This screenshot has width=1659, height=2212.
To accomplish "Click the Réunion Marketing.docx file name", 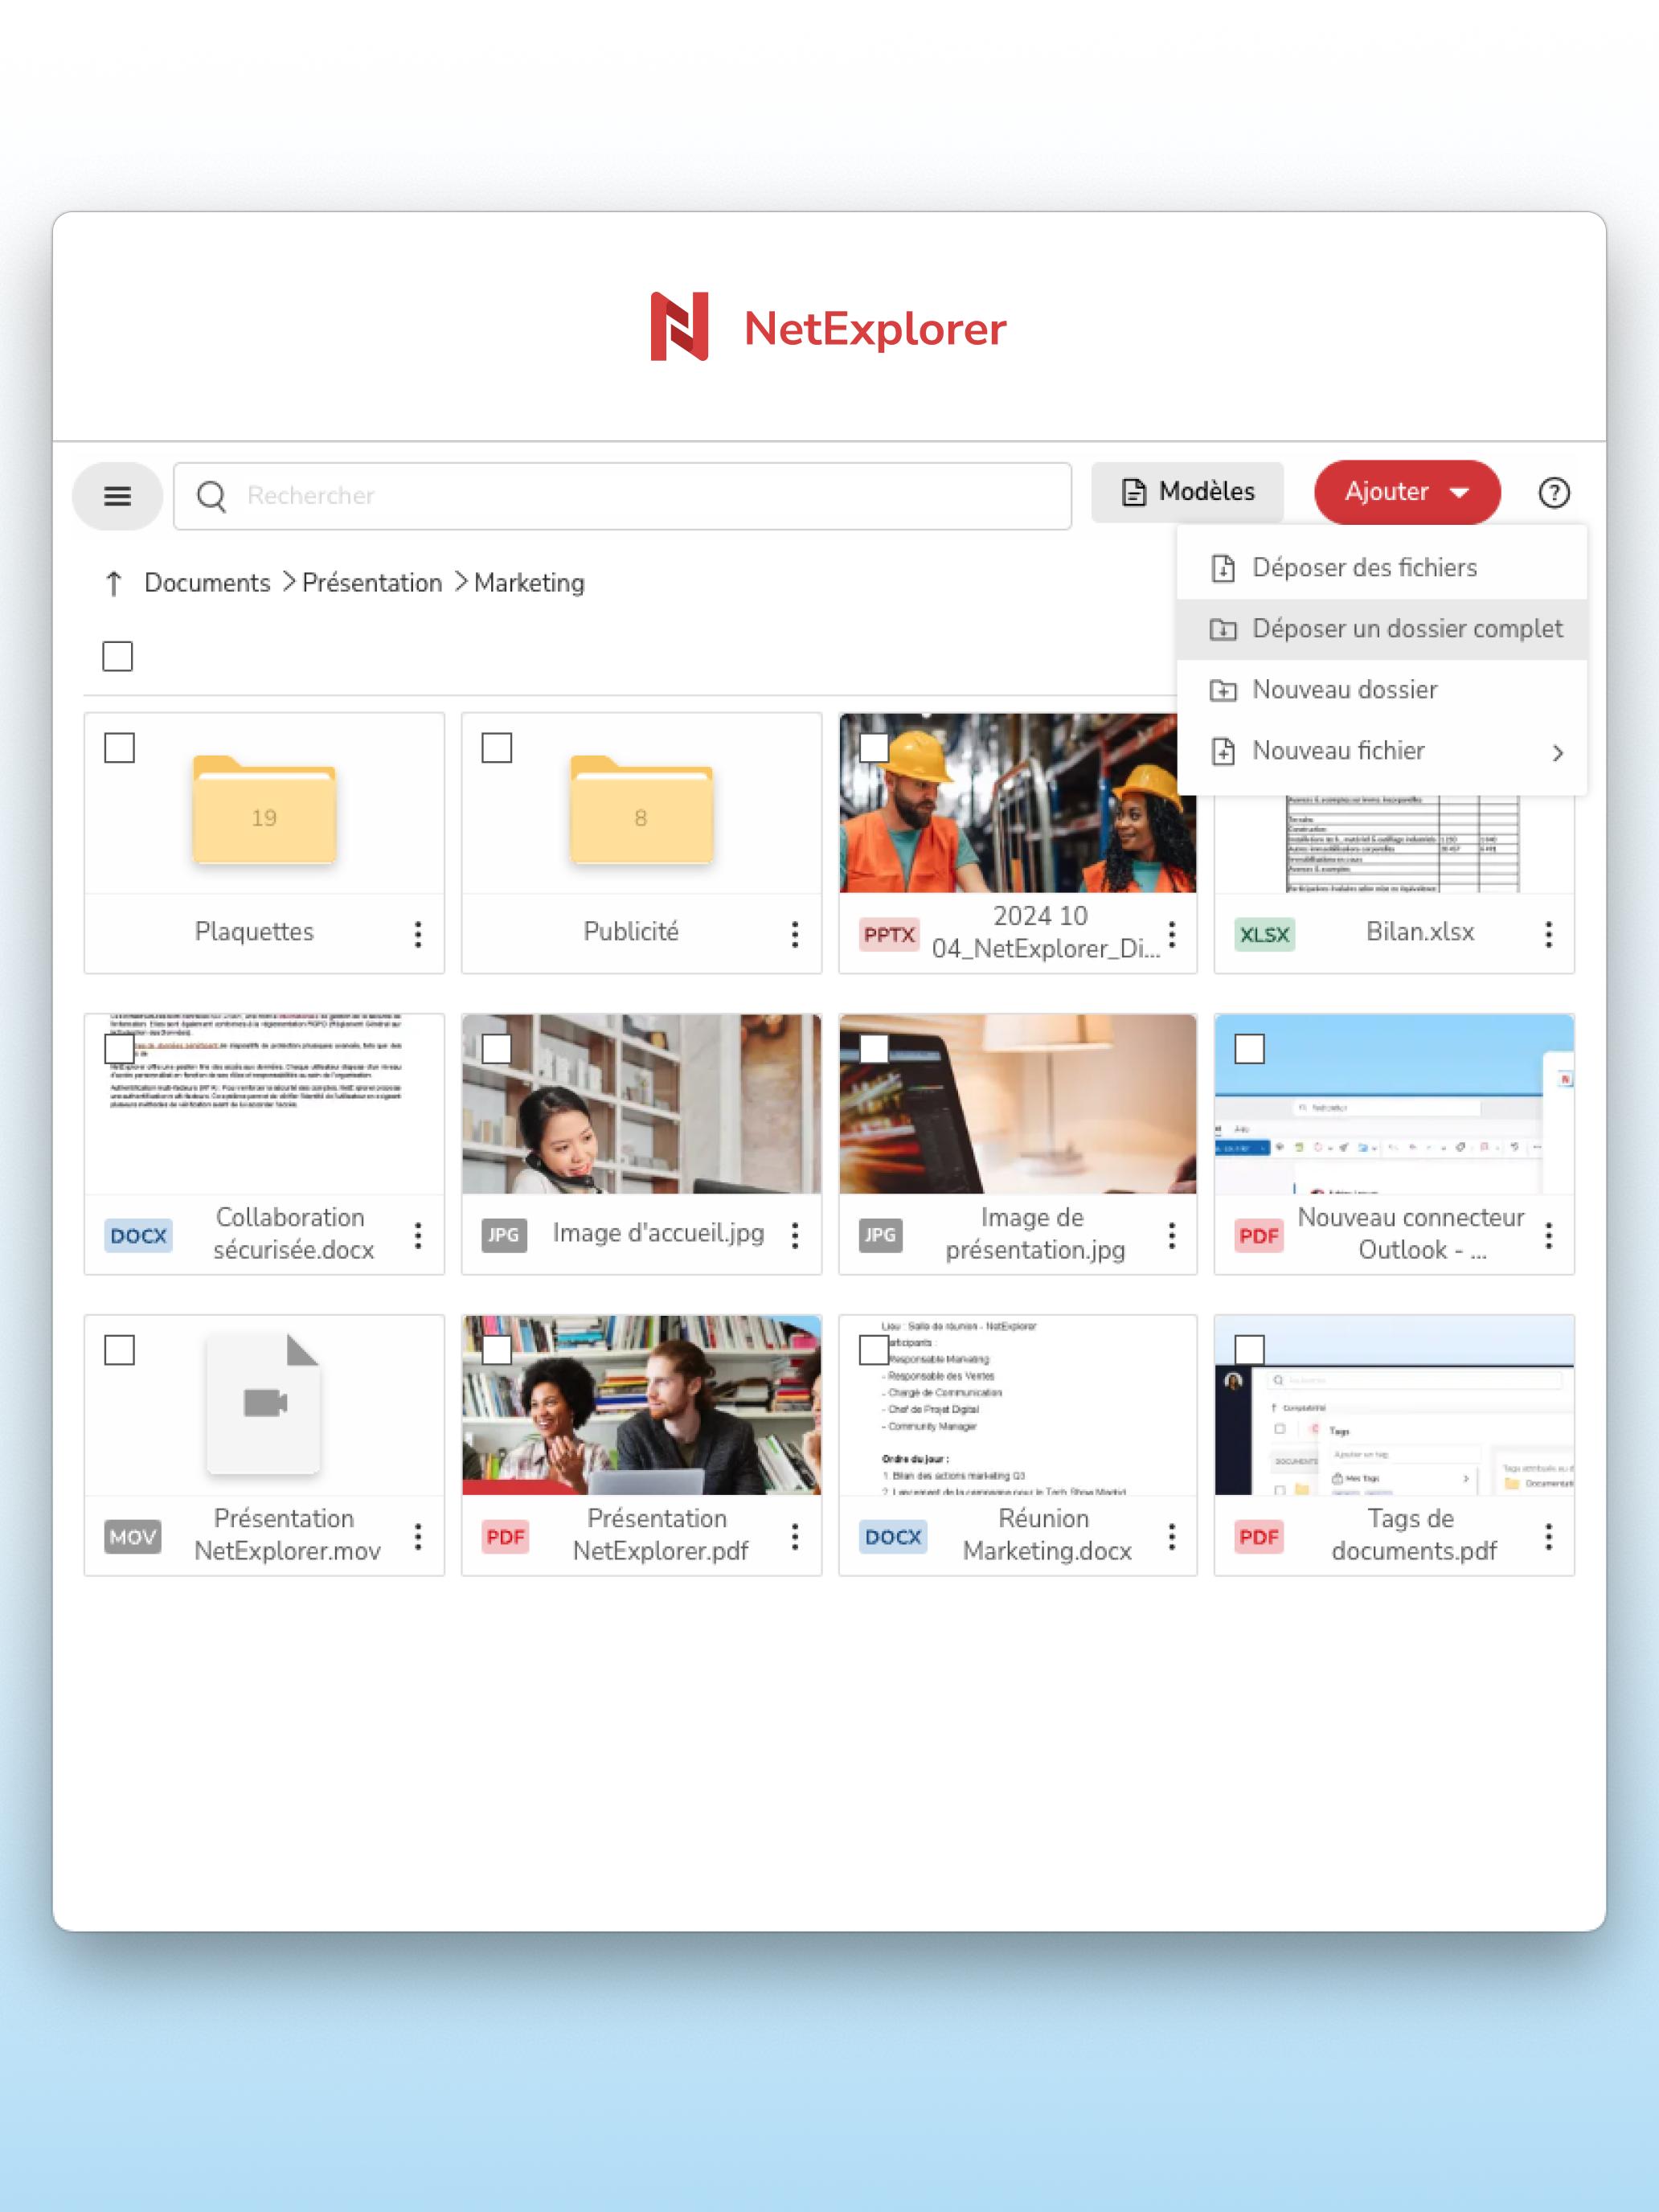I will tap(1046, 1535).
